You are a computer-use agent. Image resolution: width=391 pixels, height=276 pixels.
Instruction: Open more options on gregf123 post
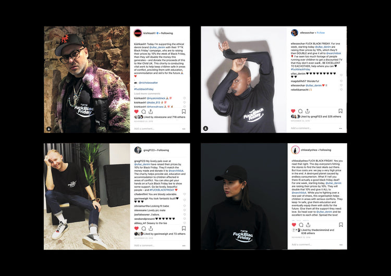[x=184, y=246]
